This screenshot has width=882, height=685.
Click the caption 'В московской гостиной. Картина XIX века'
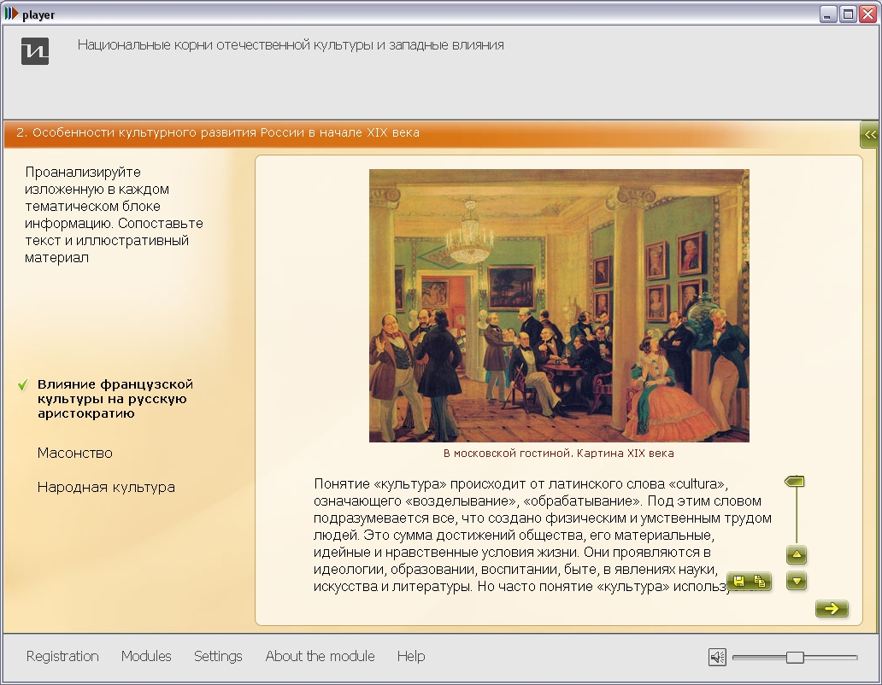pyautogui.click(x=559, y=454)
